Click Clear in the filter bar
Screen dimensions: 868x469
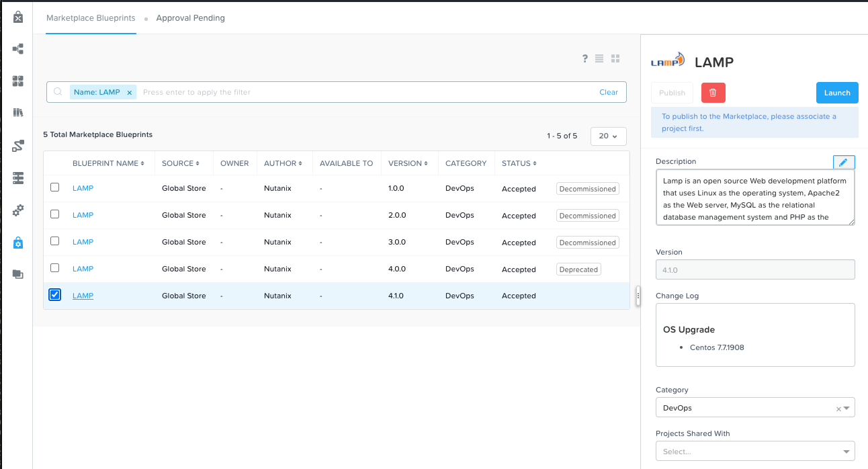609,92
